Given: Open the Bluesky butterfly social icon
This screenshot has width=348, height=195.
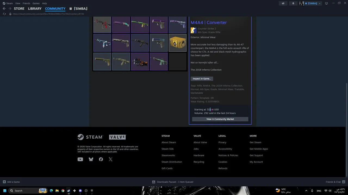Looking at the screenshot, I should (x=91, y=159).
